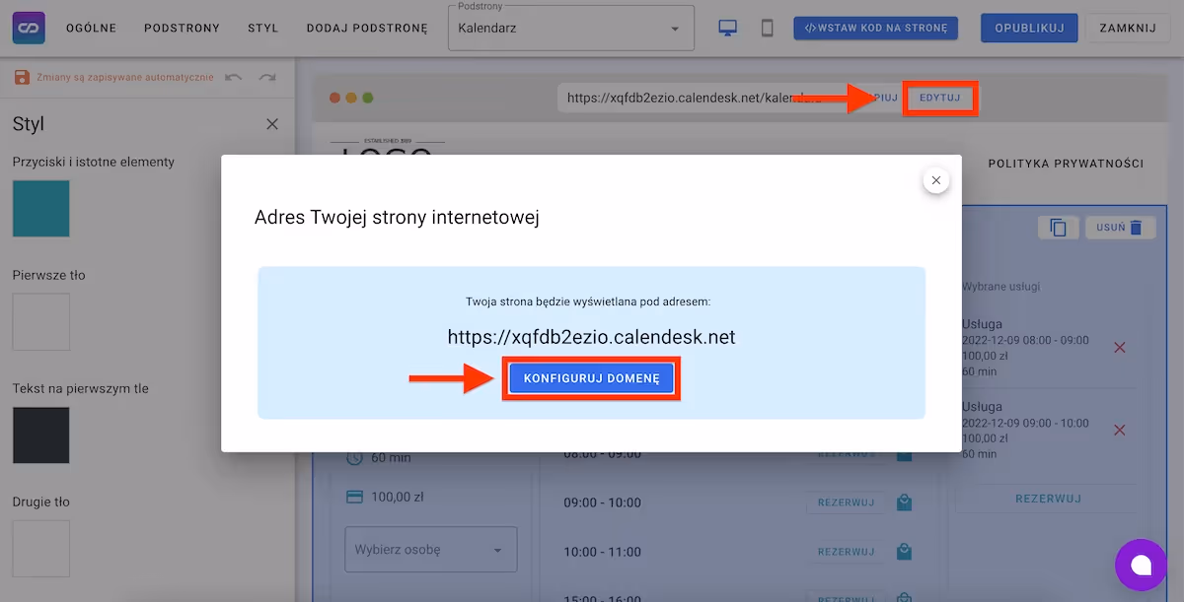The height and width of the screenshot is (602, 1184).
Task: Click the duplicate section icon
Action: [x=1058, y=228]
